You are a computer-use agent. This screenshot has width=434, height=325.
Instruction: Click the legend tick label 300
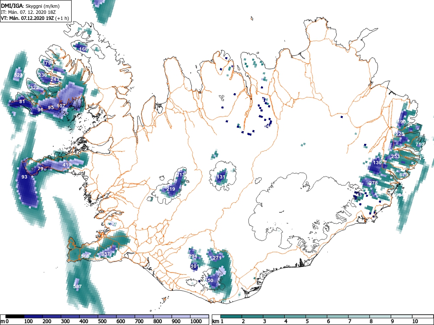[66, 322]
